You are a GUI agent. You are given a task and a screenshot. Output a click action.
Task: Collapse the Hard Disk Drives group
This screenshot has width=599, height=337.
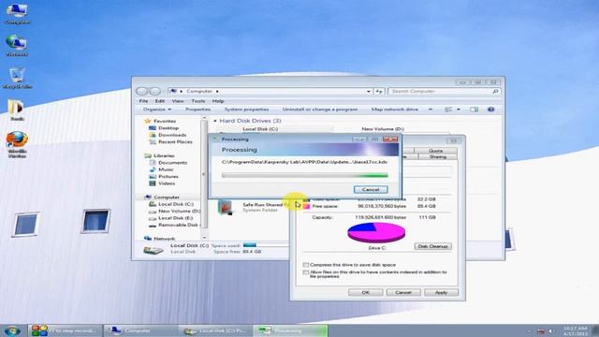pos(214,121)
